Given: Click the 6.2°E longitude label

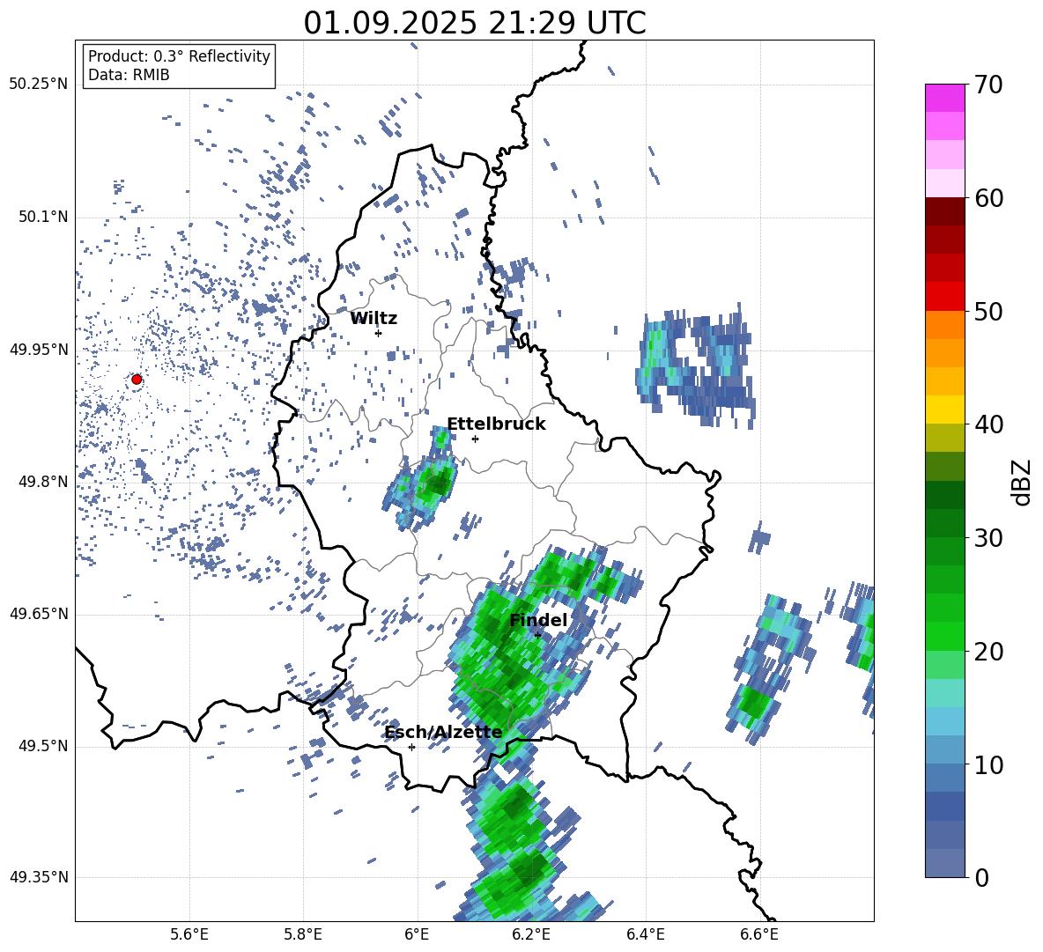Looking at the screenshot, I should point(531,934).
